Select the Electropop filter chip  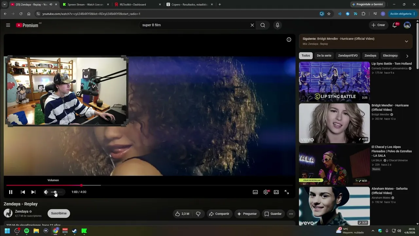(x=391, y=56)
